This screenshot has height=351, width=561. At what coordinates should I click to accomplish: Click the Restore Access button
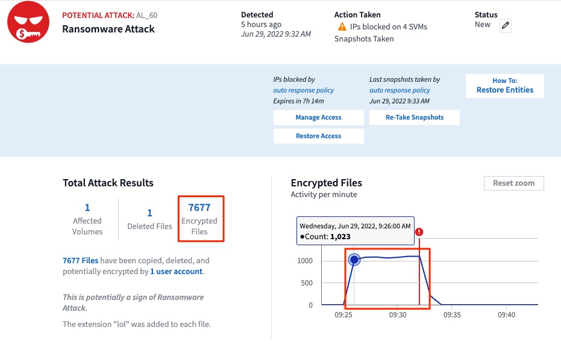click(x=318, y=136)
